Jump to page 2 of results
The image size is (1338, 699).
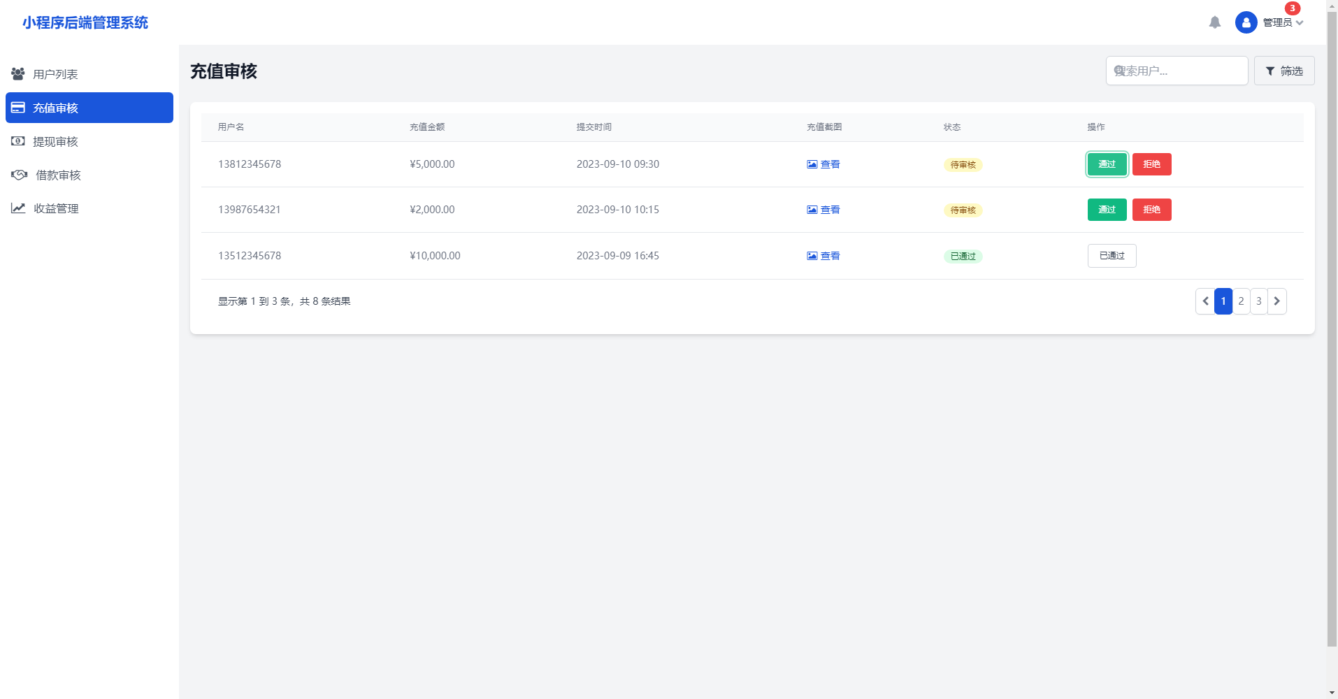click(x=1241, y=301)
